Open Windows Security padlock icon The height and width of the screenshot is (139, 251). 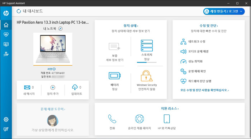tap(147, 76)
